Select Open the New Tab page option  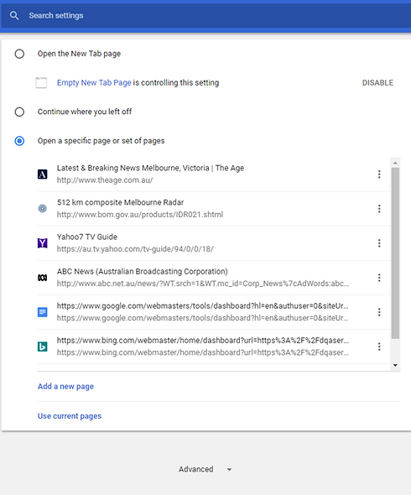(x=19, y=54)
